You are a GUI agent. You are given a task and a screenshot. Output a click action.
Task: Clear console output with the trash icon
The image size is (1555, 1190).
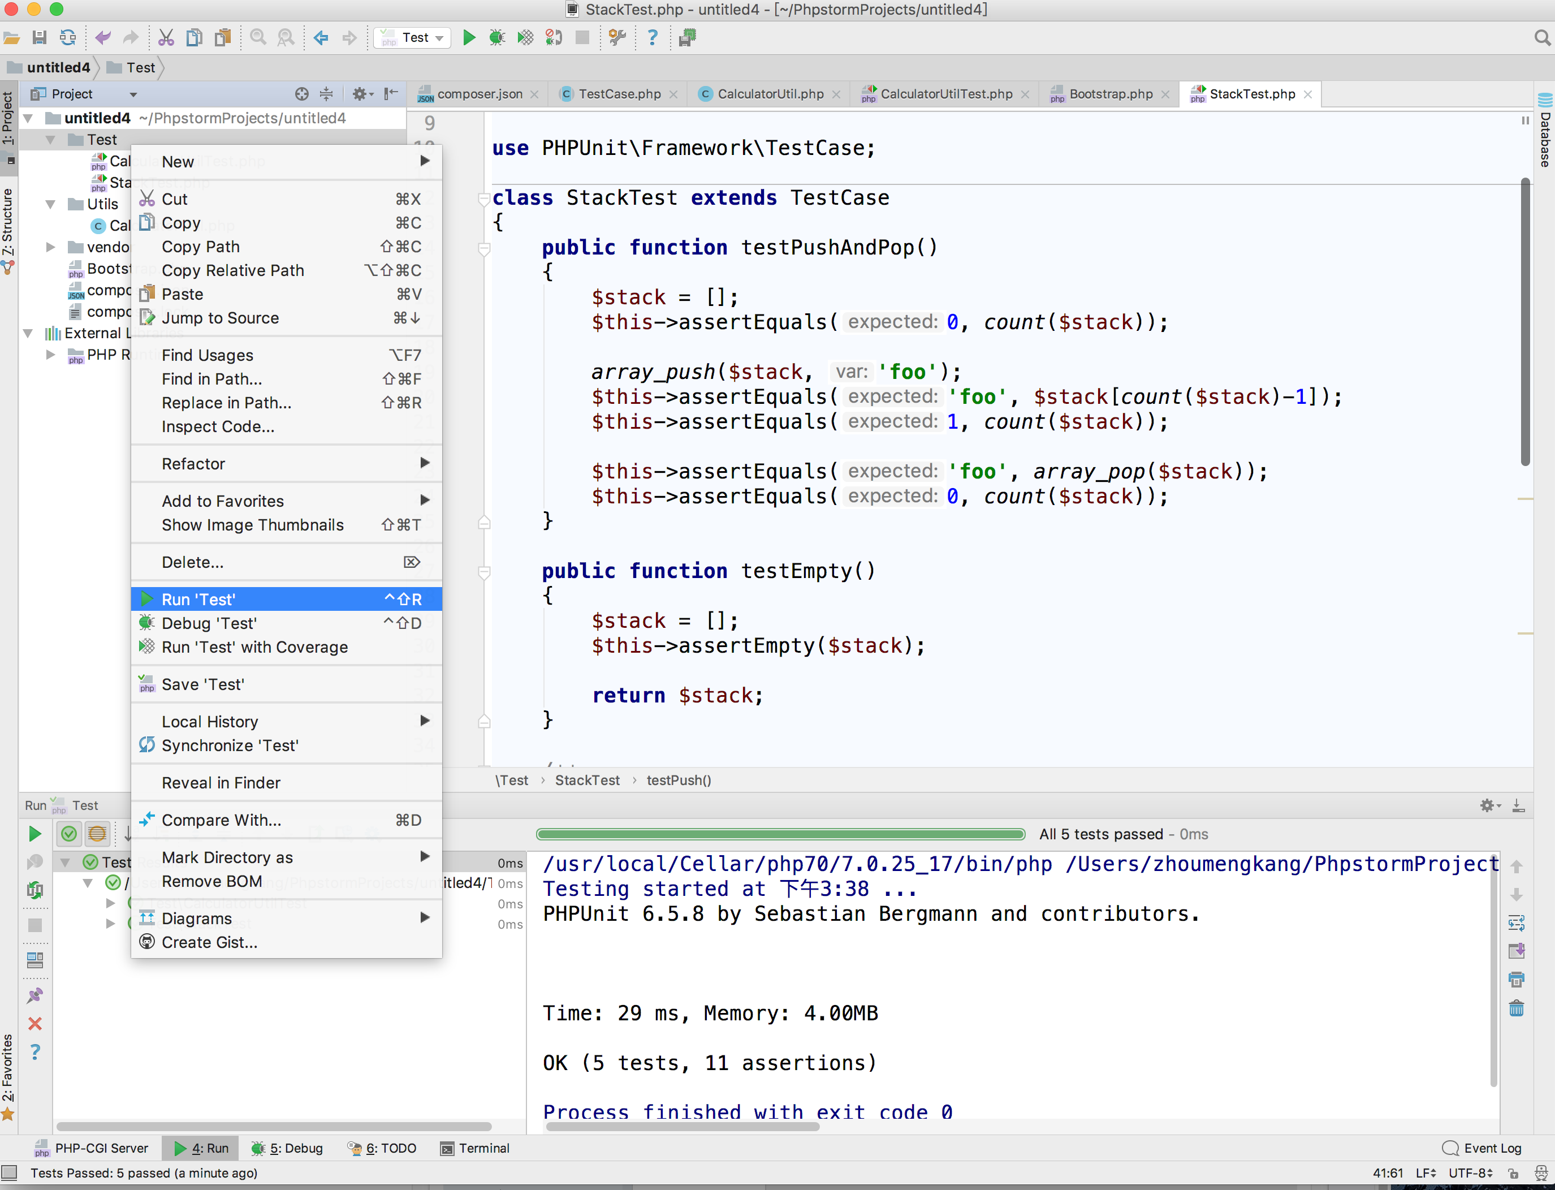(1516, 1008)
